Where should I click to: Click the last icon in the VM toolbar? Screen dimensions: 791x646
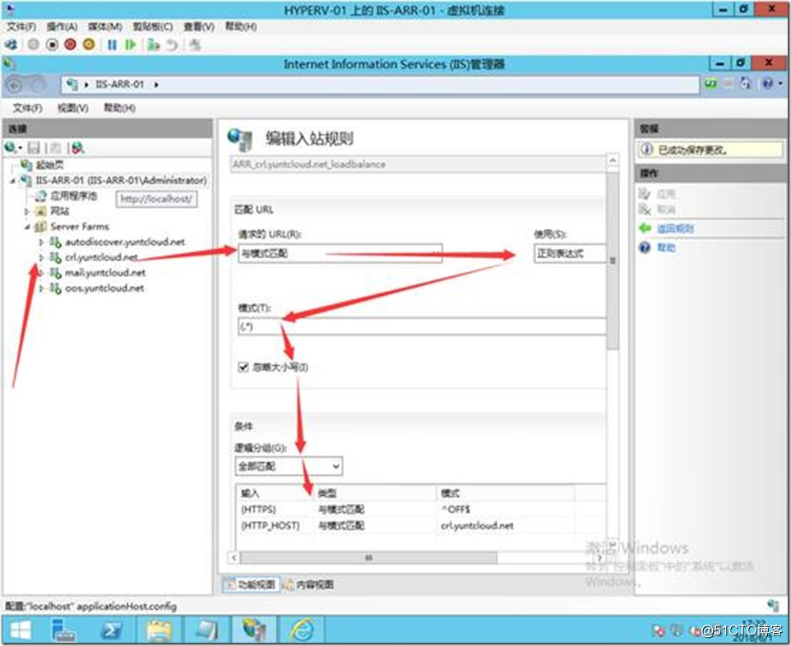(x=195, y=45)
